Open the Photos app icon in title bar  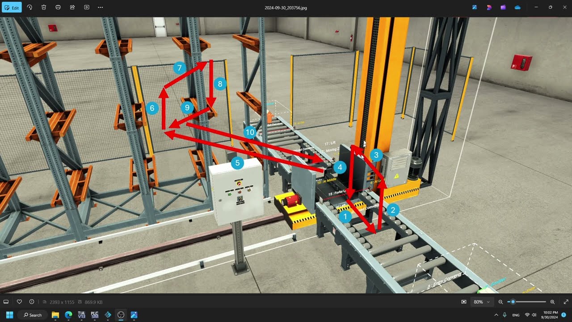[475, 8]
